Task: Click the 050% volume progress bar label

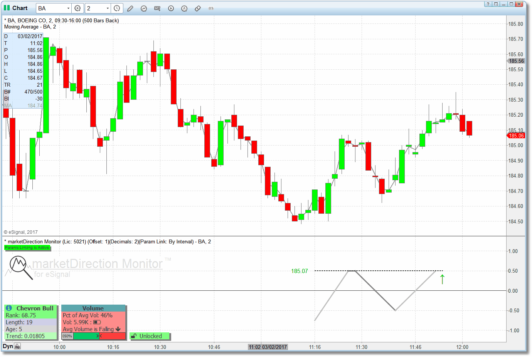Action: 67,336
